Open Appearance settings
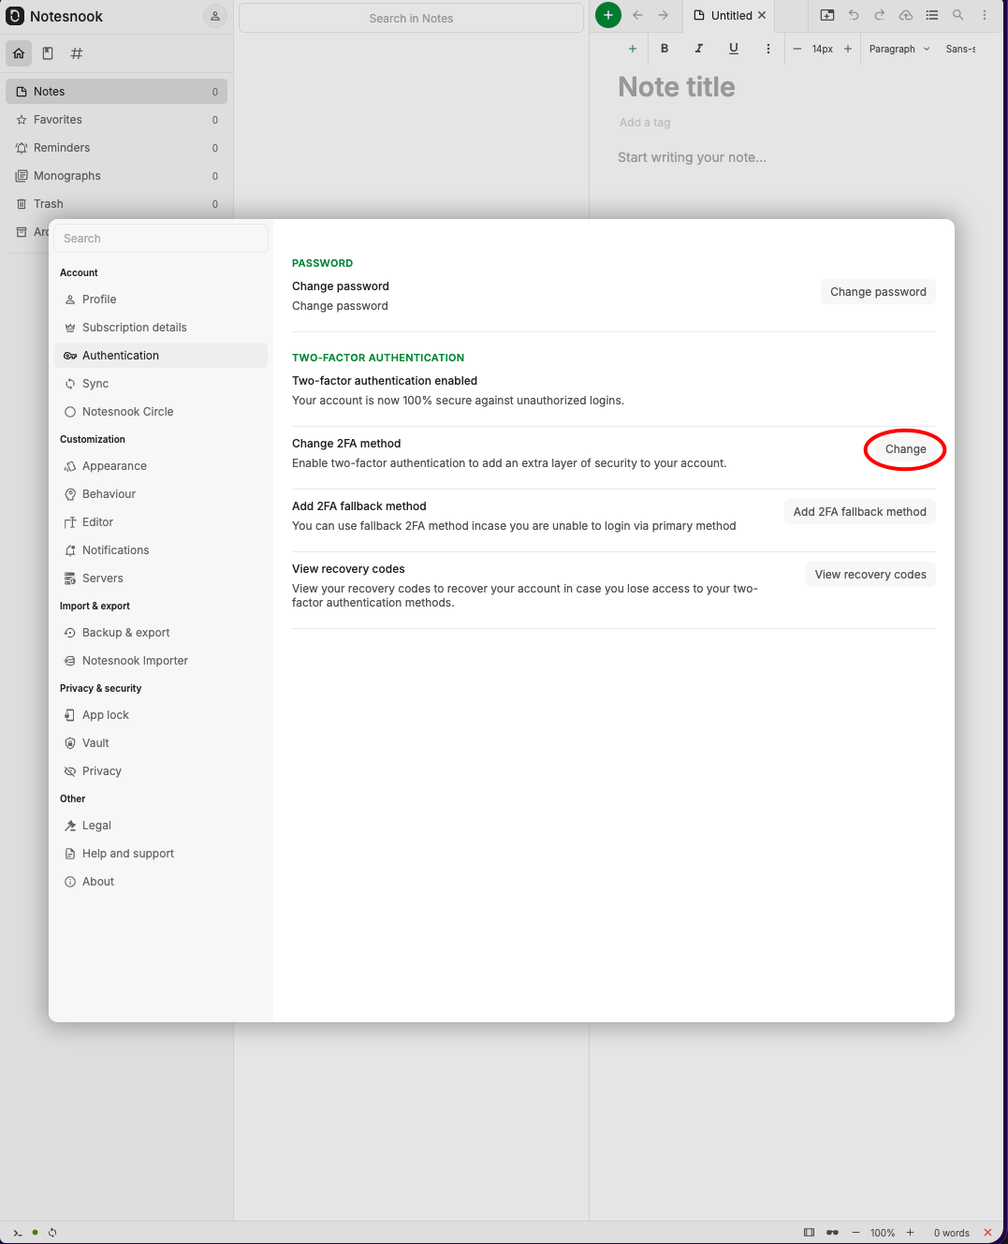The image size is (1008, 1244). click(161, 466)
